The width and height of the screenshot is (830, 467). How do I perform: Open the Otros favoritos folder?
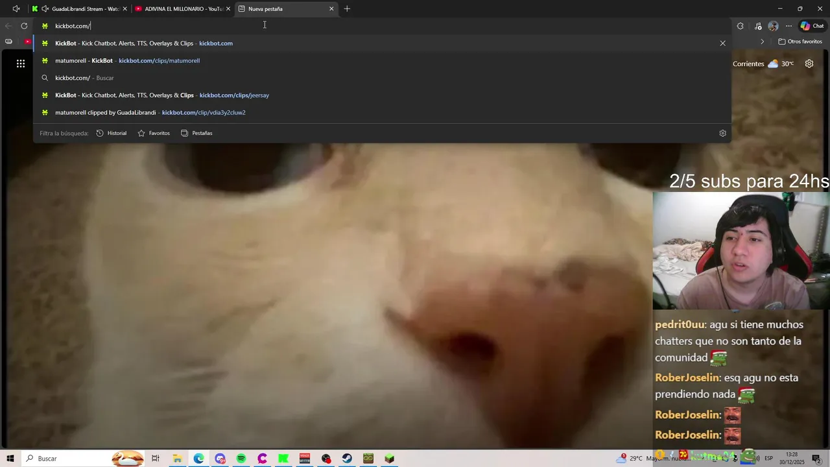pos(800,42)
